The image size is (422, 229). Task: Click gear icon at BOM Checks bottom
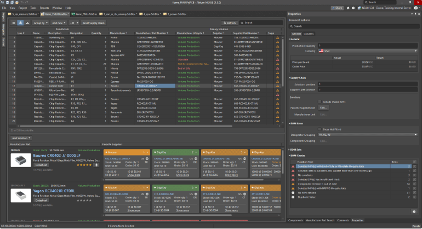(414, 211)
